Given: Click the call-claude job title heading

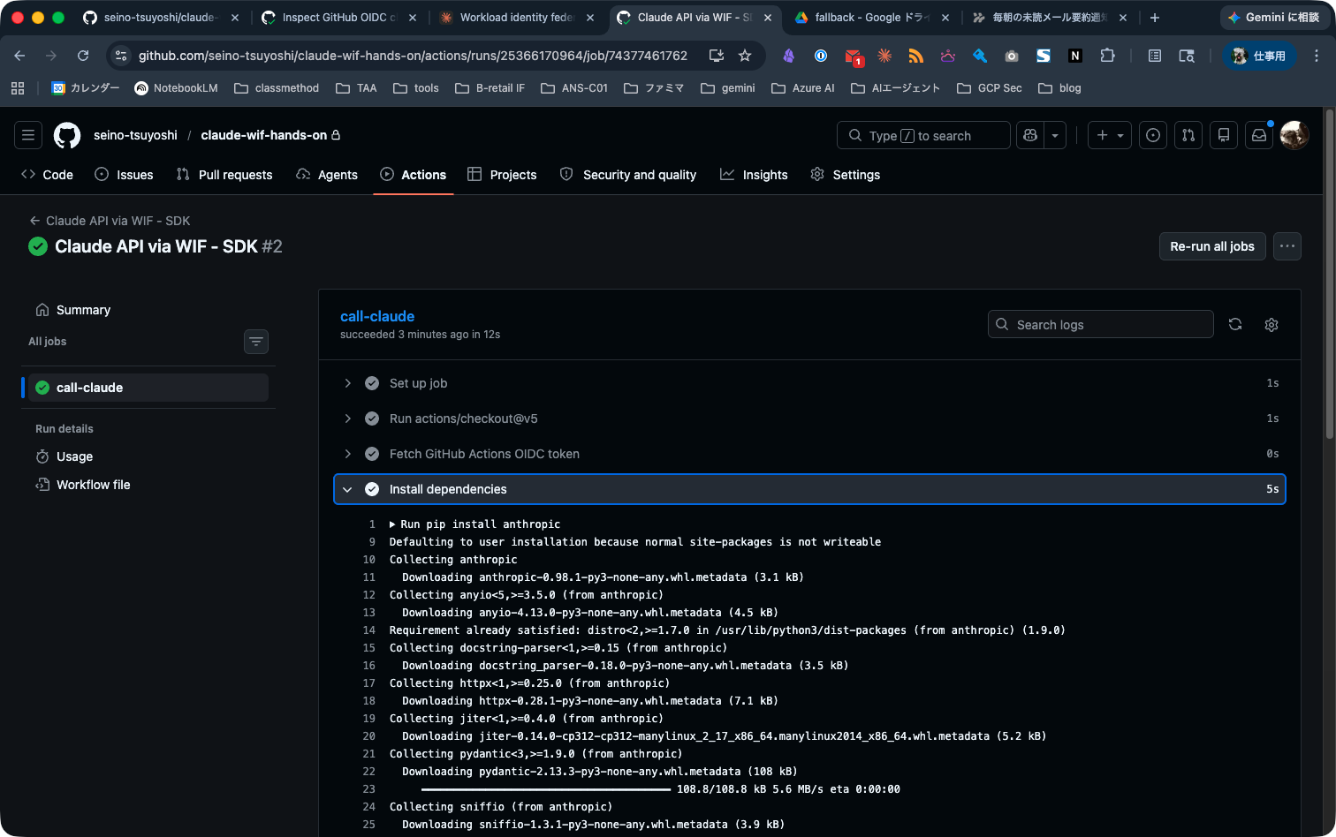Looking at the screenshot, I should (x=377, y=316).
